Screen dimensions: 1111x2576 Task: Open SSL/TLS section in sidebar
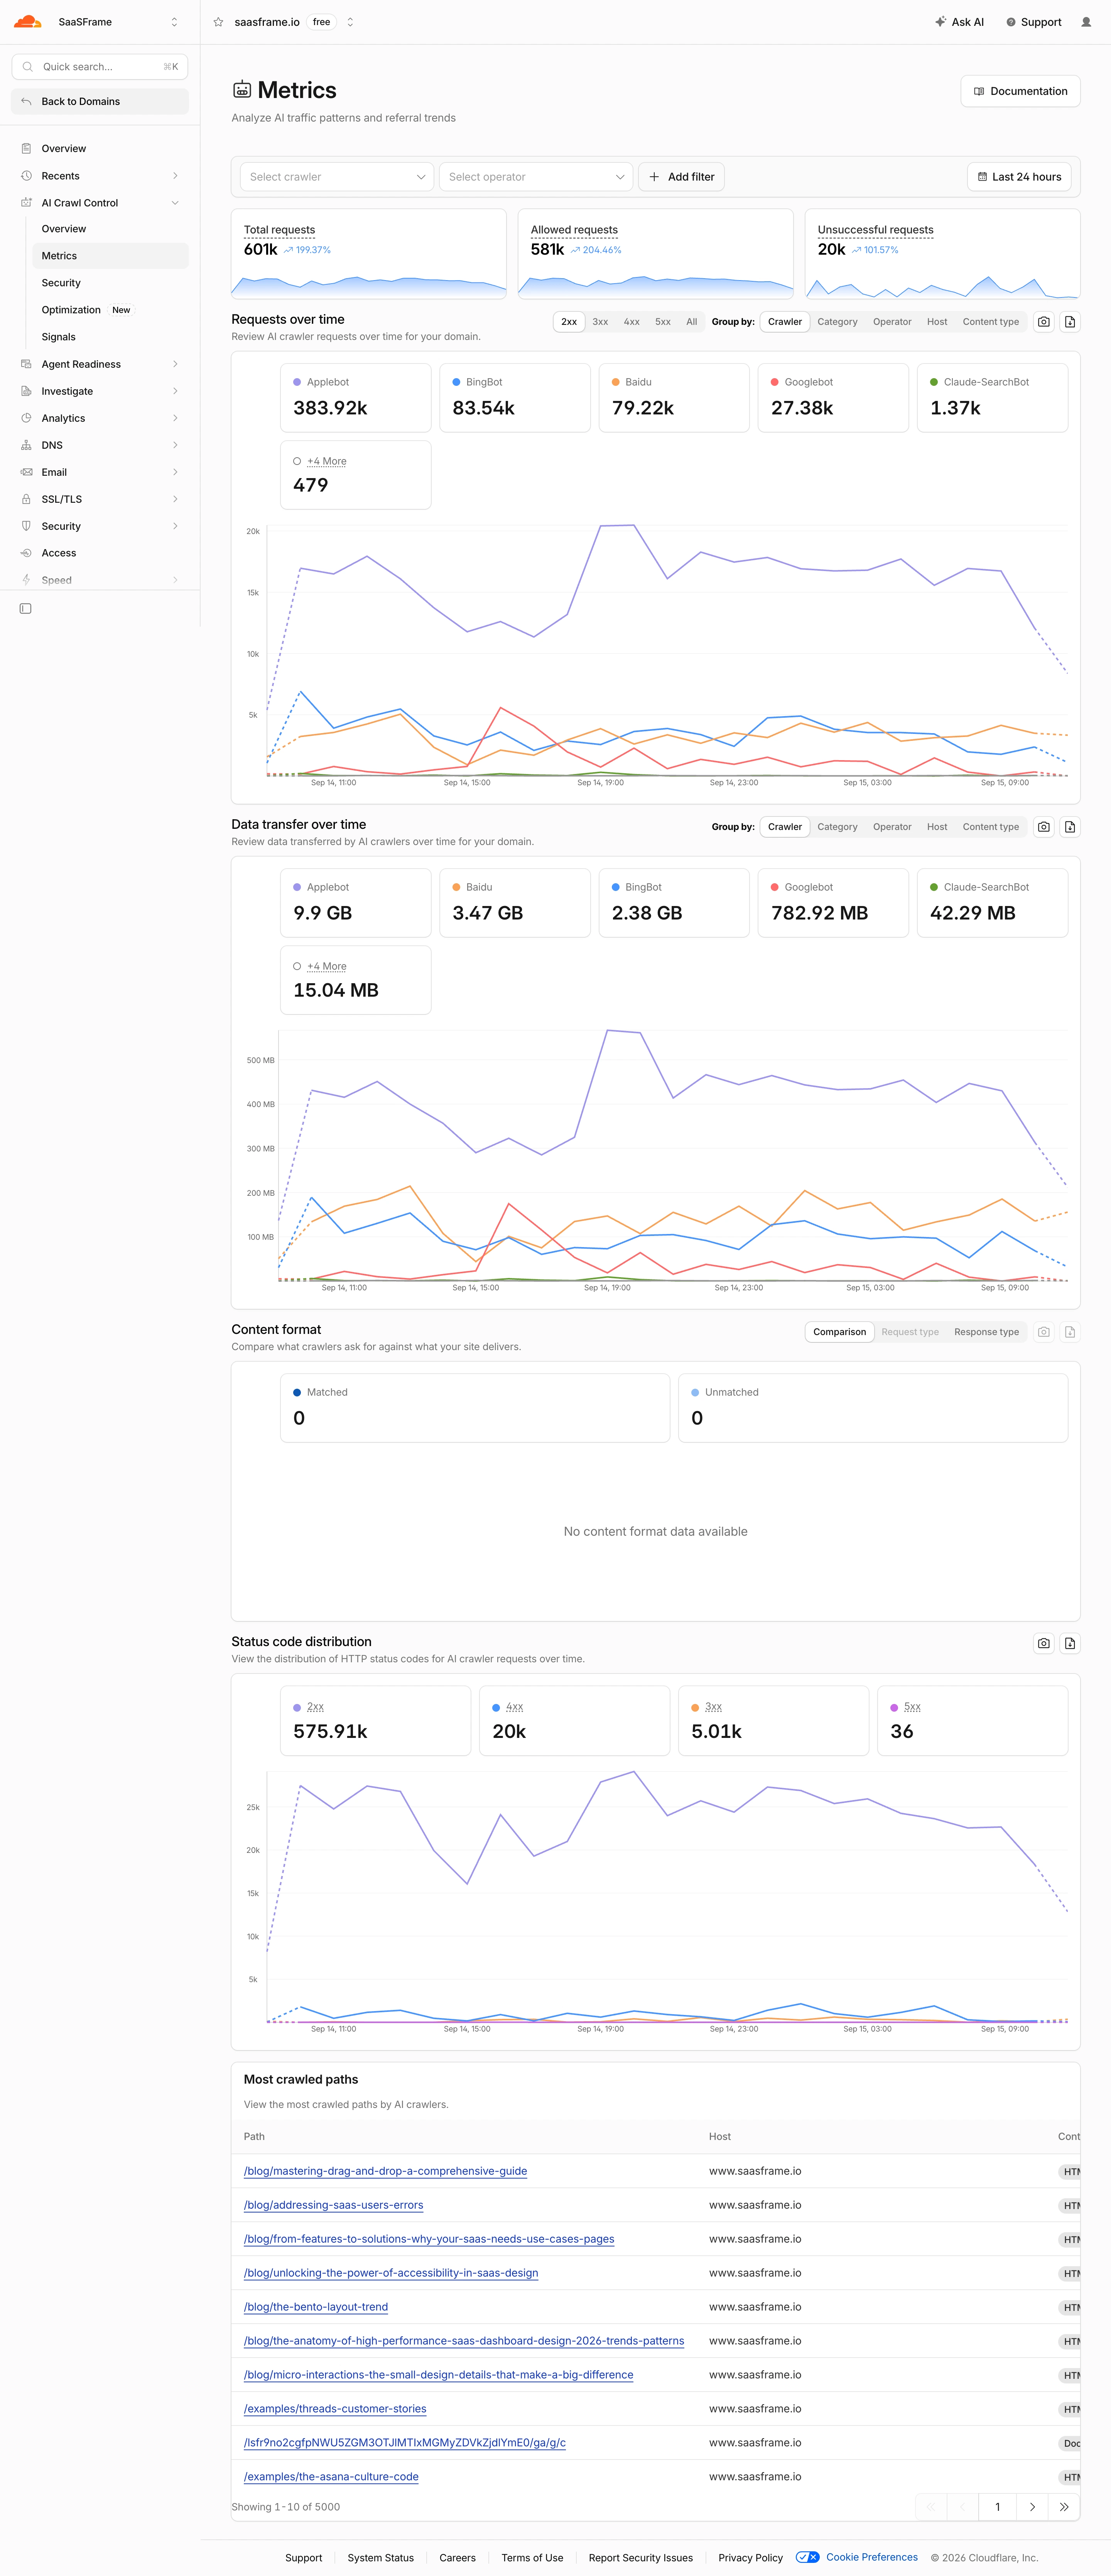click(99, 499)
